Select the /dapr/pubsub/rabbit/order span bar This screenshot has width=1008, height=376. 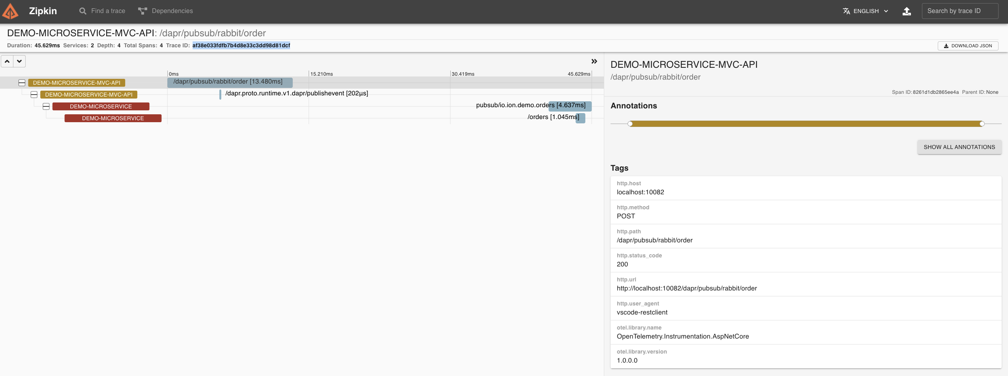[x=229, y=82]
